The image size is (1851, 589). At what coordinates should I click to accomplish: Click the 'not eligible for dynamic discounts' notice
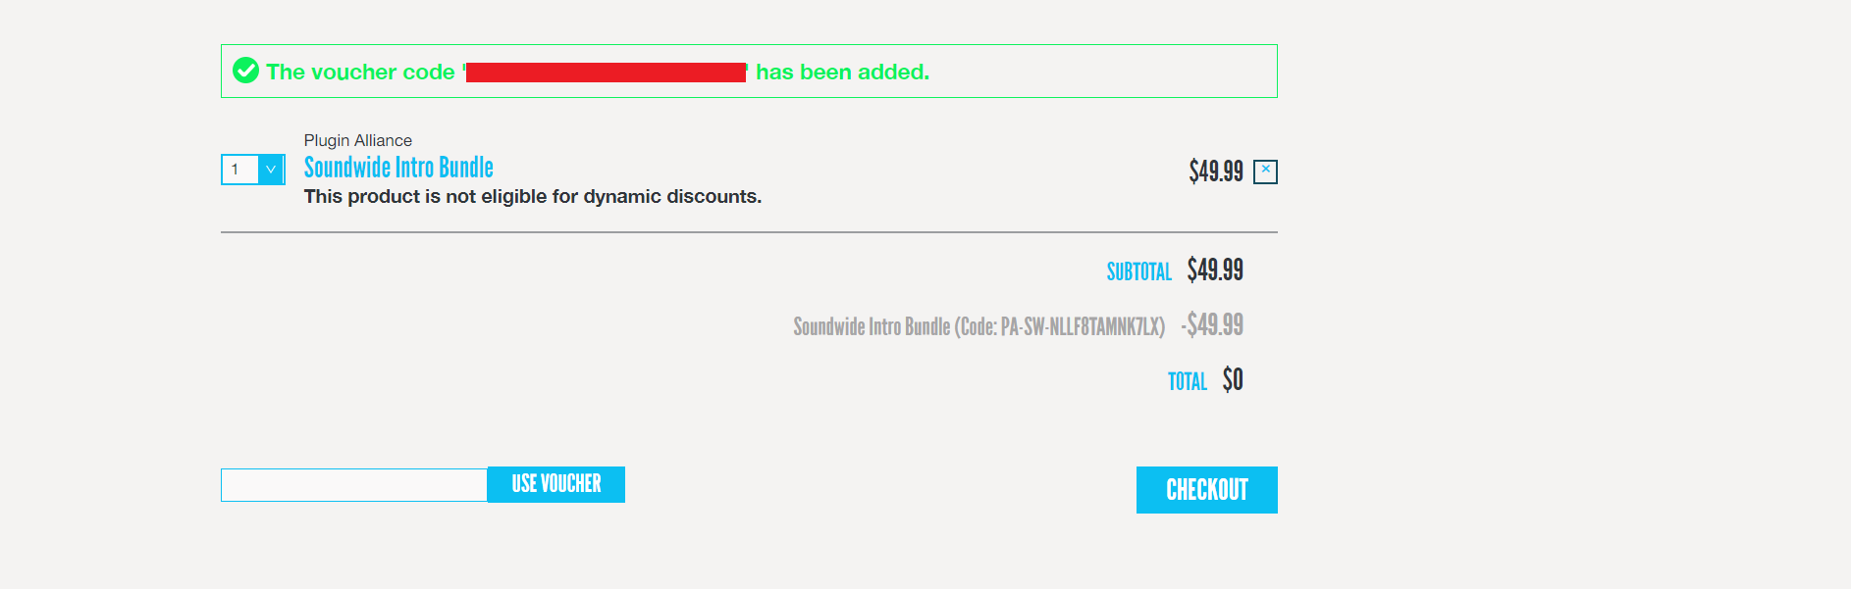[x=532, y=197]
